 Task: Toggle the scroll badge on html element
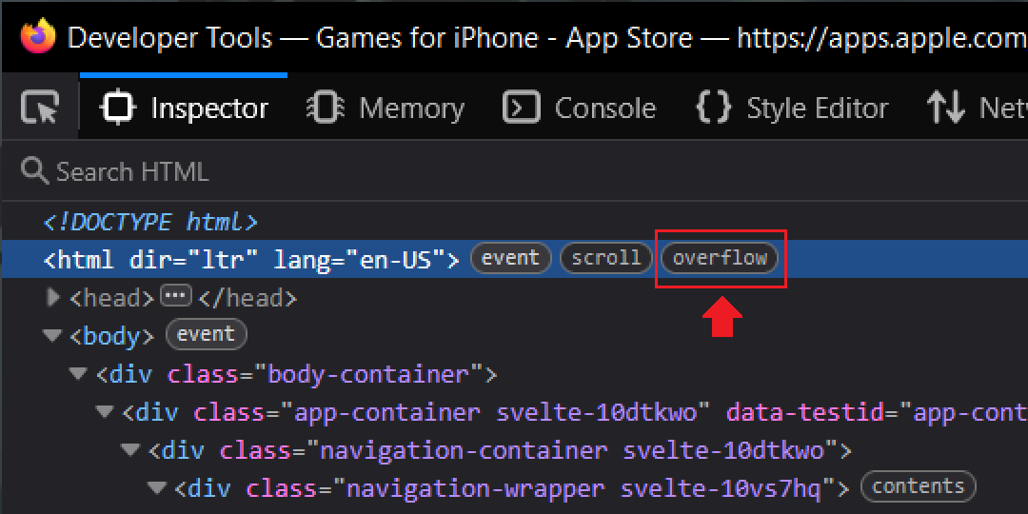point(605,258)
